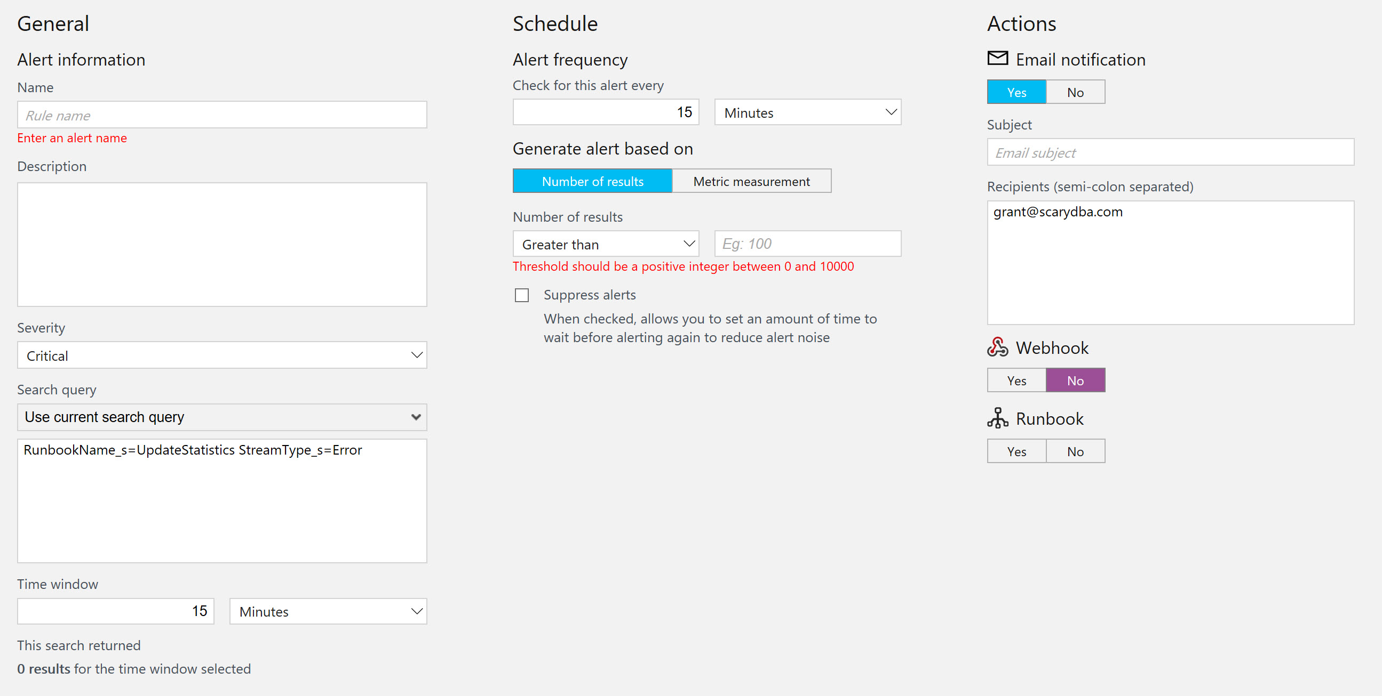Switch to the Metric measurement tab
This screenshot has width=1382, height=696.
tap(751, 181)
